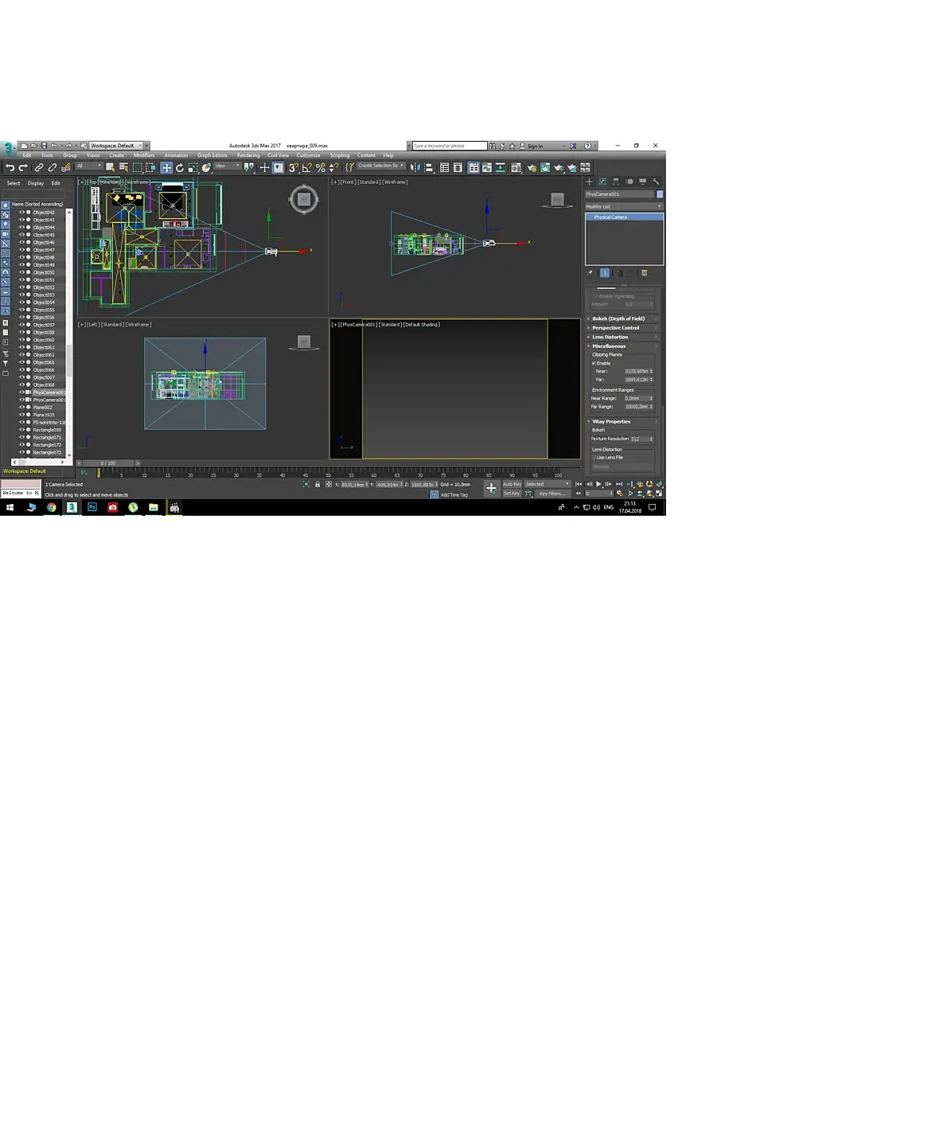Image resolution: width=939 pixels, height=1148 pixels.
Task: Click the Set Key button
Action: coord(512,494)
